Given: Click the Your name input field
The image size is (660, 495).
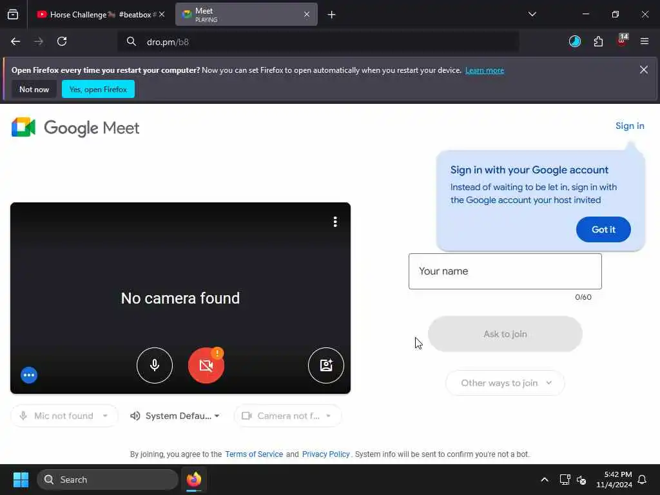Looking at the screenshot, I should coord(505,271).
